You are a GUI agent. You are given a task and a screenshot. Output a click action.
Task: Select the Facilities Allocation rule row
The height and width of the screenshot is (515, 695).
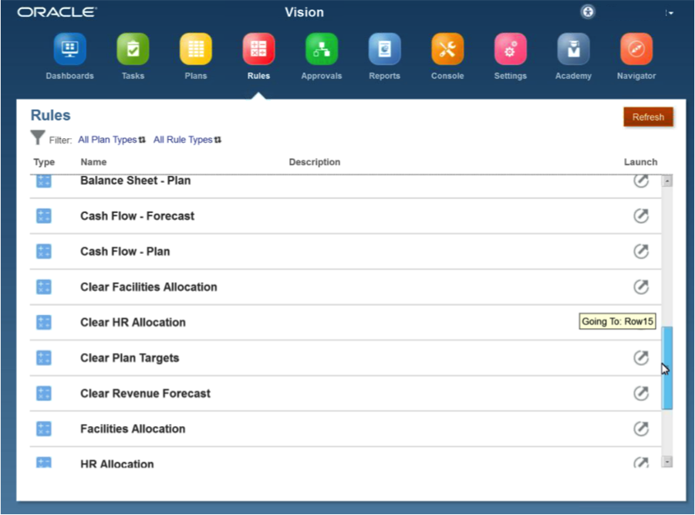[133, 429]
